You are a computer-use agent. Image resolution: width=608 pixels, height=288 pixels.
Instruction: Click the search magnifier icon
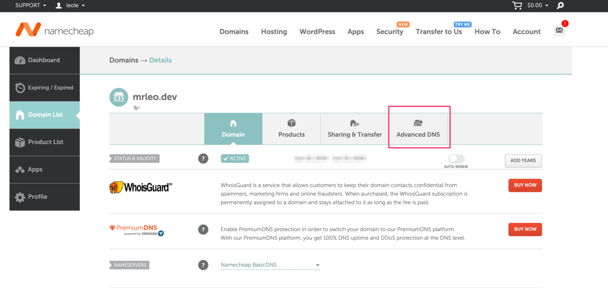560,5
